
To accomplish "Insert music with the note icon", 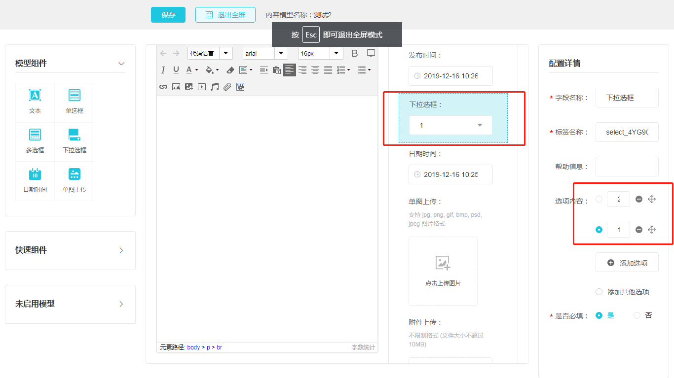I will coord(214,87).
